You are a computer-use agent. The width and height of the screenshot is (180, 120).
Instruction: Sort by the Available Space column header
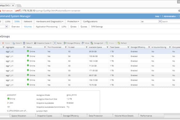pos(95,47)
